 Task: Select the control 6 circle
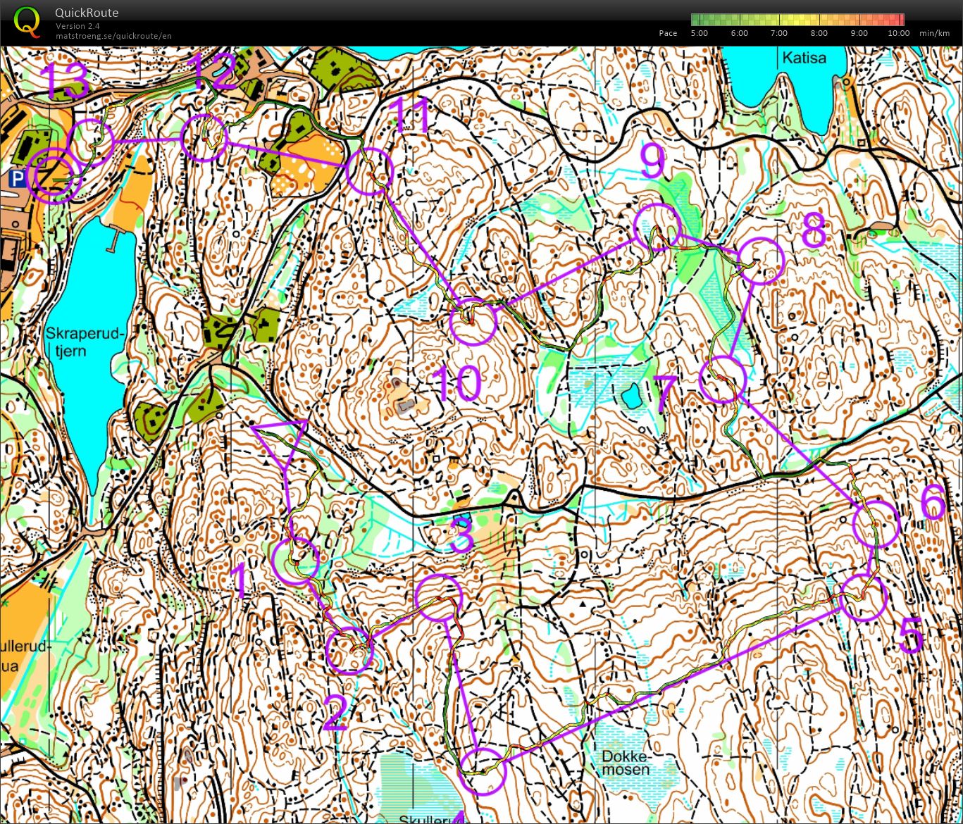(876, 525)
